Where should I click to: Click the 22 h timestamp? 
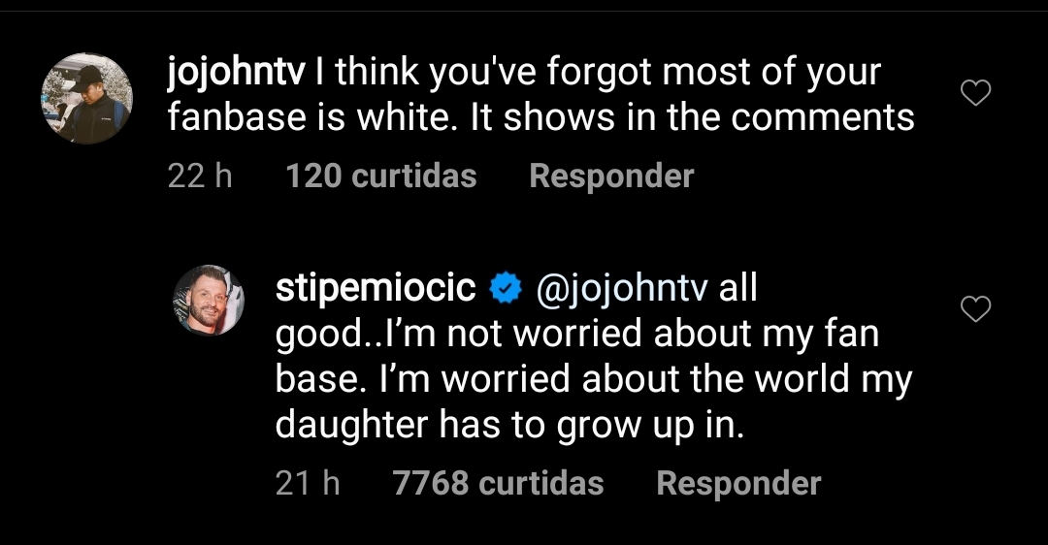click(x=200, y=176)
